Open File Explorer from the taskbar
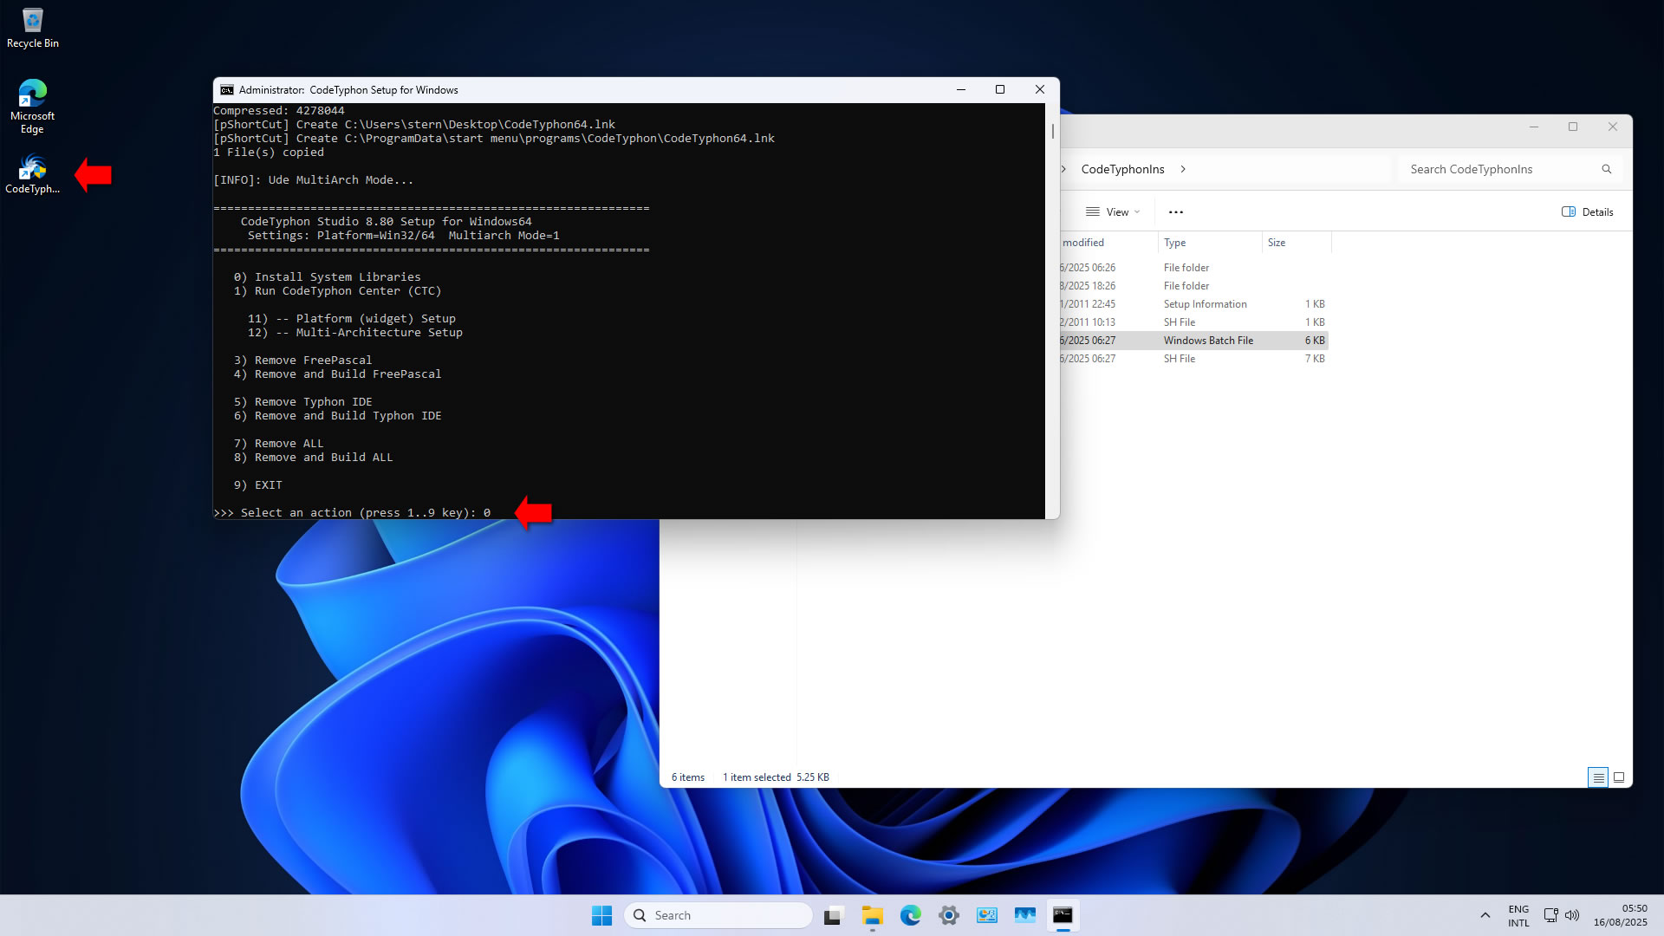The height and width of the screenshot is (936, 1664). point(872,915)
